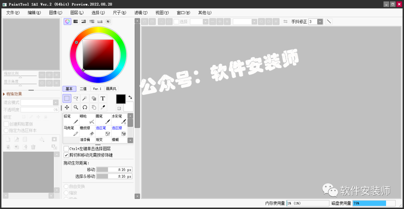Select the zoom magnifier tool
This screenshot has width=404, height=209.
coord(76,107)
